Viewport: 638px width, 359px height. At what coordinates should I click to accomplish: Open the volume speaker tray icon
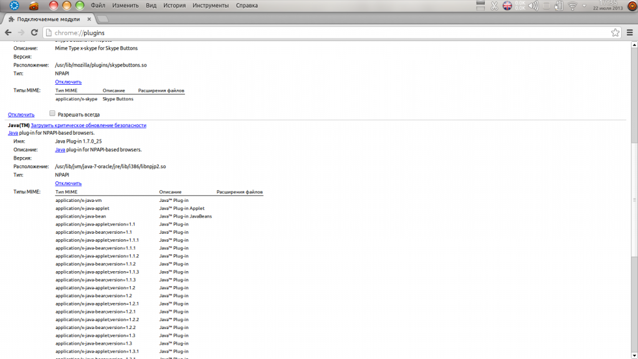[x=533, y=6]
